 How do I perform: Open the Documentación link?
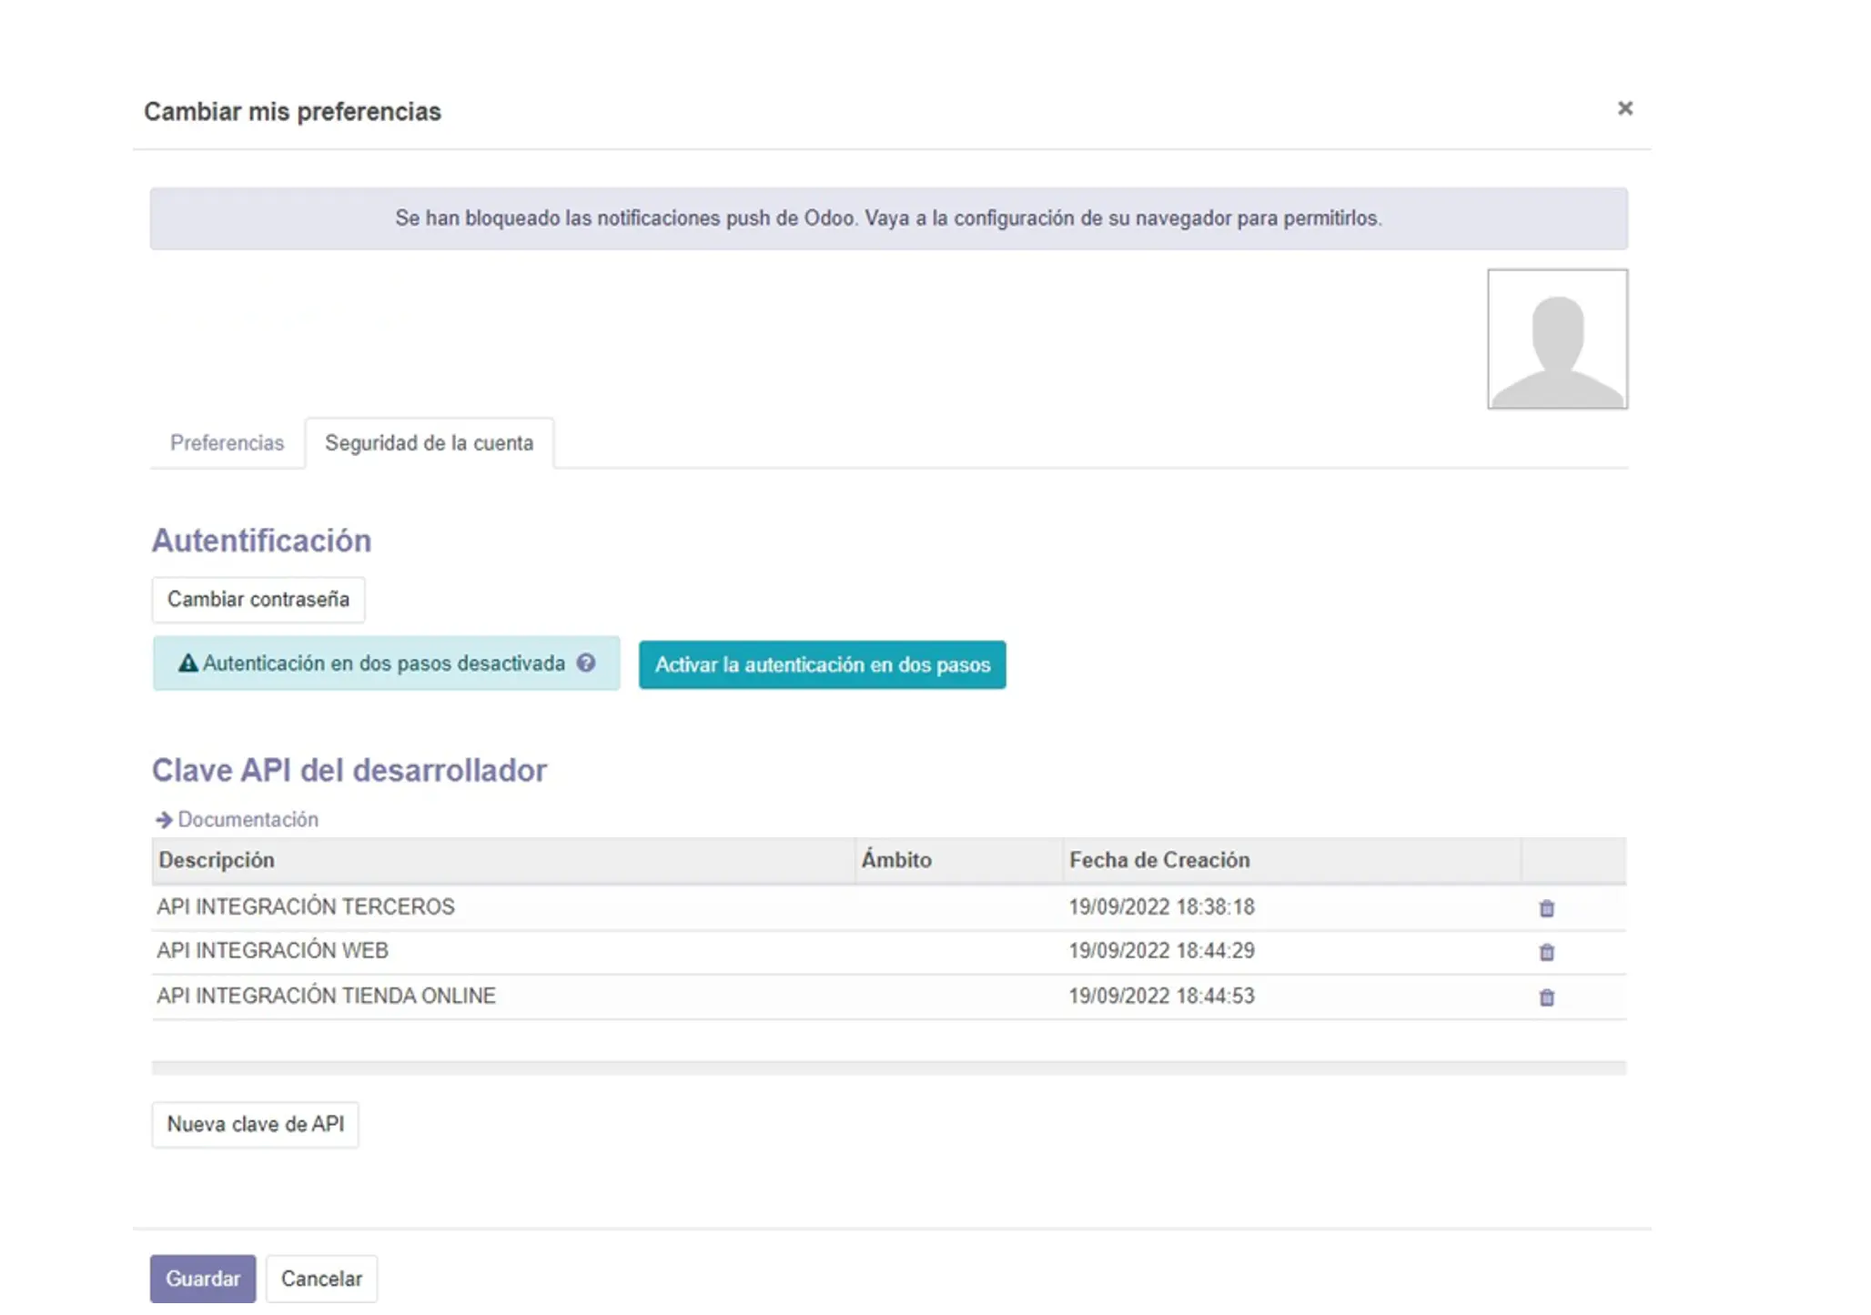(x=237, y=820)
